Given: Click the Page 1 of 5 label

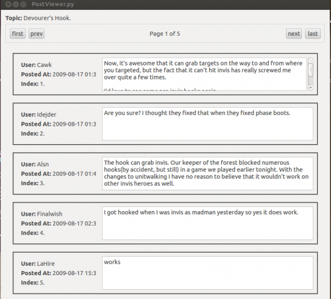Looking at the screenshot, I should [165, 34].
